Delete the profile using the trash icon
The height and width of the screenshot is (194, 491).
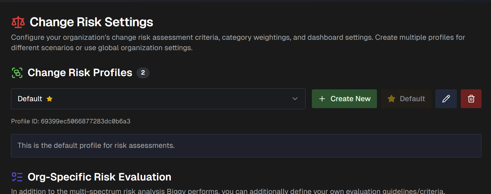click(x=471, y=99)
